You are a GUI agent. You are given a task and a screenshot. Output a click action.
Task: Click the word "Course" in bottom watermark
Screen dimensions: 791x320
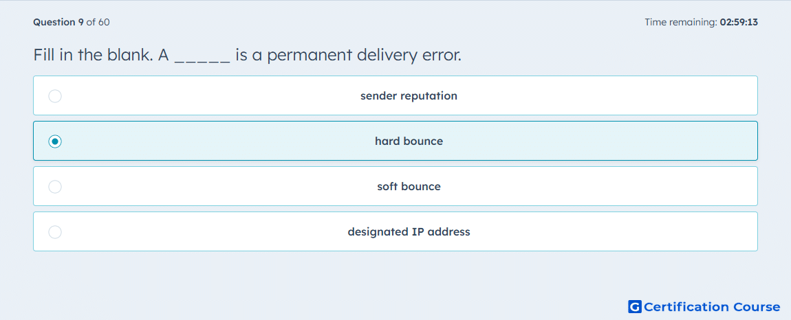tap(757, 306)
